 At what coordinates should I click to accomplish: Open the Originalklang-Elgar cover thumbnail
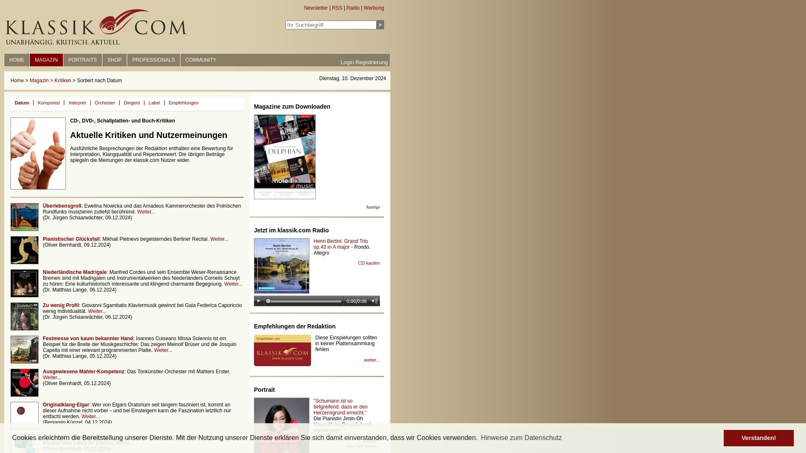coord(24,415)
